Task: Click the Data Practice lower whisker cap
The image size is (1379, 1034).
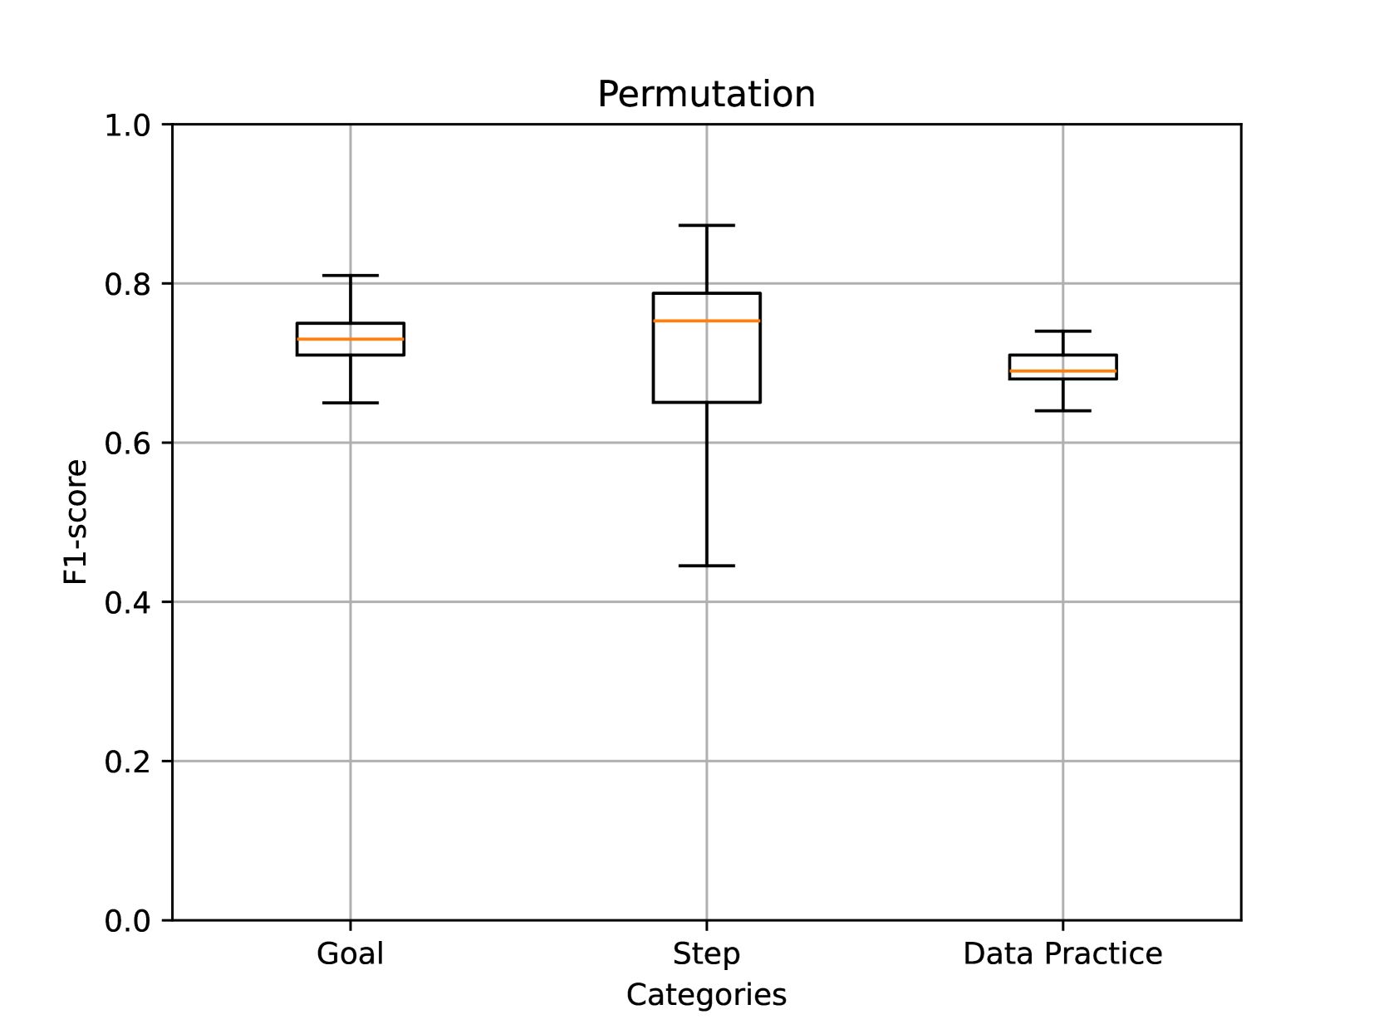Action: coord(1062,411)
